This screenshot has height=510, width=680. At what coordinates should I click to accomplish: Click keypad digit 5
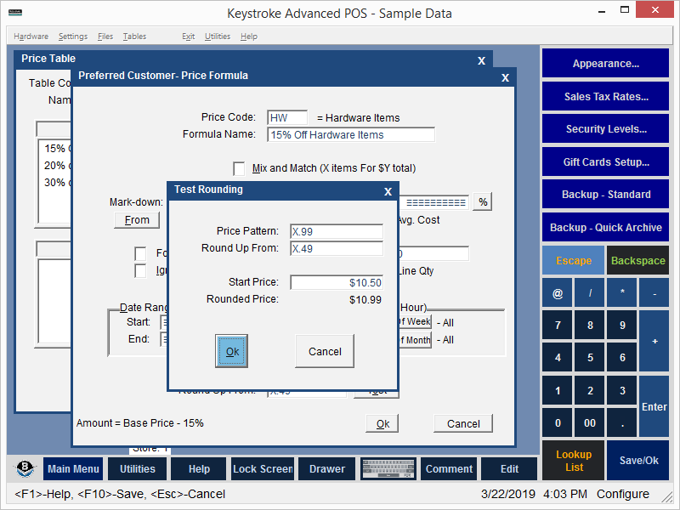(590, 357)
